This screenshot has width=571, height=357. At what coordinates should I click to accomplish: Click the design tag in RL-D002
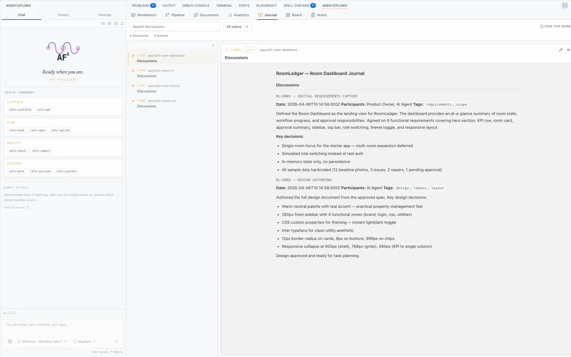click(x=402, y=188)
